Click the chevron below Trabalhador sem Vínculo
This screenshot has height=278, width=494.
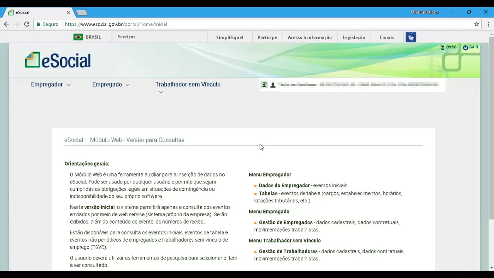pyautogui.click(x=161, y=92)
